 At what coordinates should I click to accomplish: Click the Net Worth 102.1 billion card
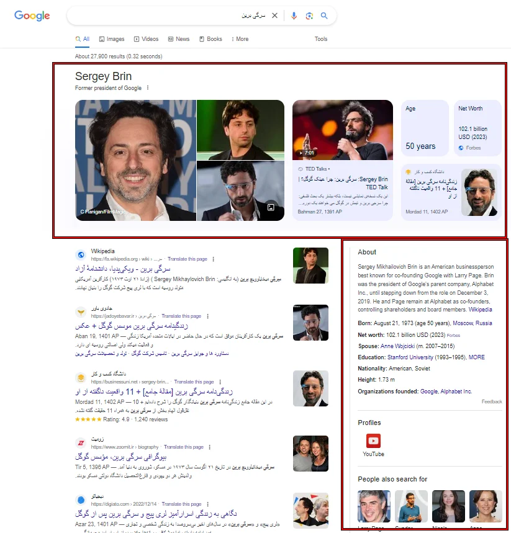coord(477,128)
